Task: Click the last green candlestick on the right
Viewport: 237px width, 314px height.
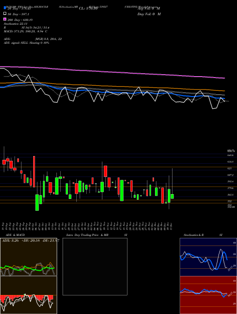Action: [172, 196]
